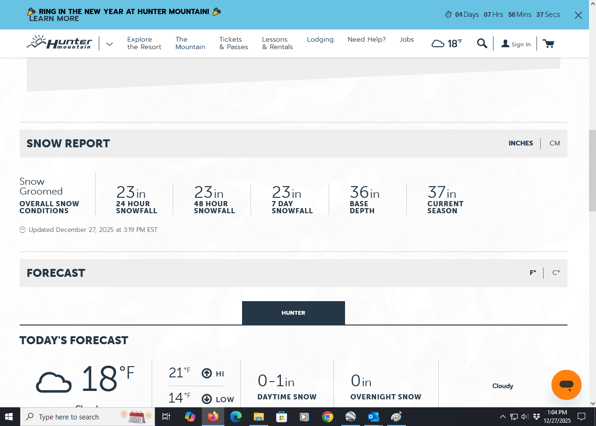
Task: Open Outlook in the taskbar
Action: 373,417
